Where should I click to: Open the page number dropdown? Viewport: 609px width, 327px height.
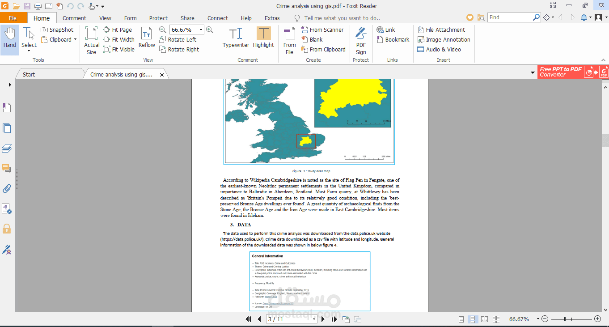314,319
